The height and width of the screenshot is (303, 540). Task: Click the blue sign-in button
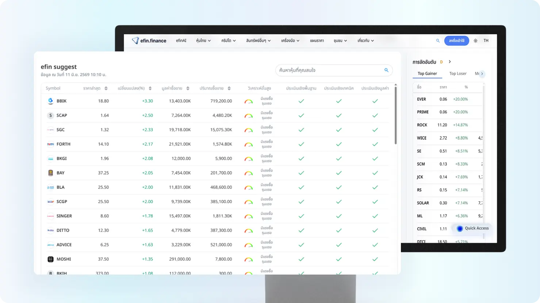click(457, 40)
